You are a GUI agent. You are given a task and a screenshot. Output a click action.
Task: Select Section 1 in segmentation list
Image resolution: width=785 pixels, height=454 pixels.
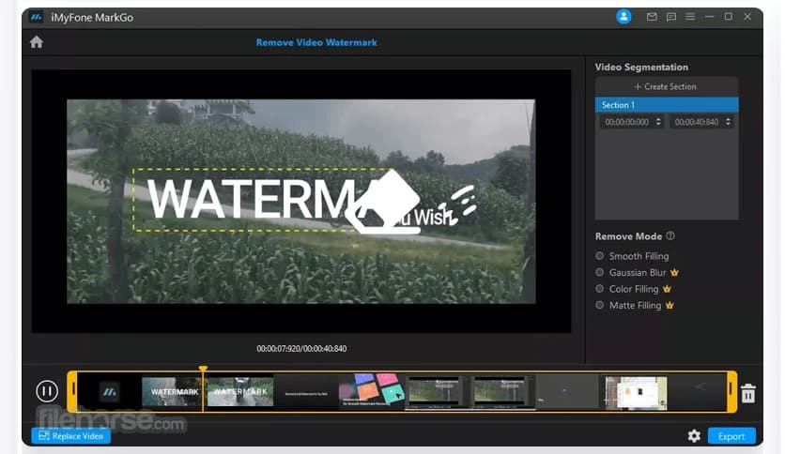click(x=667, y=105)
